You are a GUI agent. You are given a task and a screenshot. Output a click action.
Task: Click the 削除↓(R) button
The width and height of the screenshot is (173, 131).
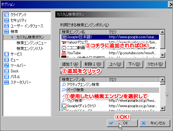(x=93, y=64)
